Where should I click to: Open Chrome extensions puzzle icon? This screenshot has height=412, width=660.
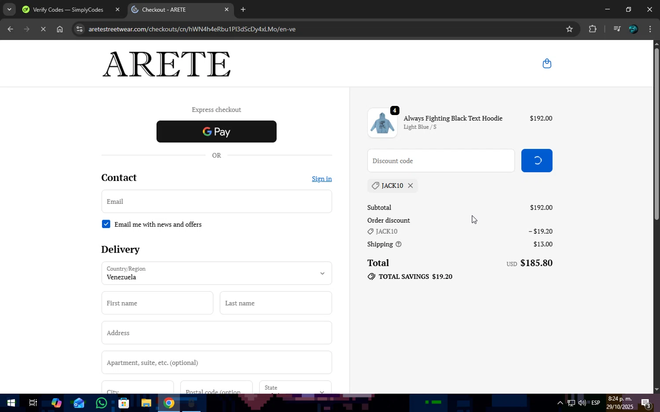coord(593,29)
